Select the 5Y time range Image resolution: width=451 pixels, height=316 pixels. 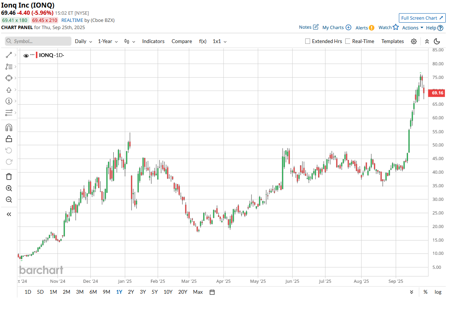click(x=155, y=292)
